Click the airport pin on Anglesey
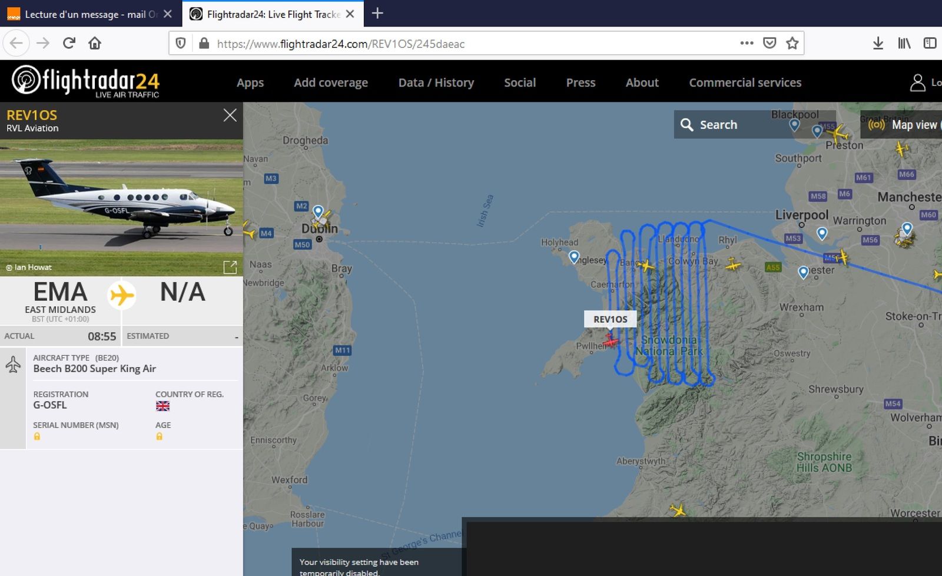 [x=574, y=257]
